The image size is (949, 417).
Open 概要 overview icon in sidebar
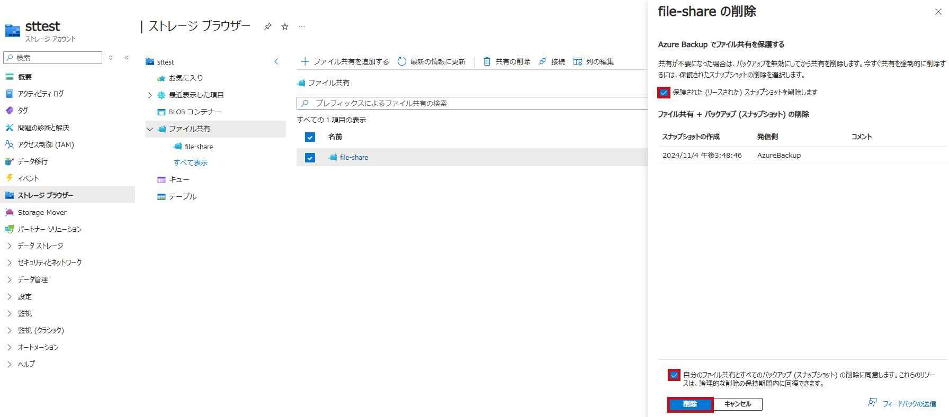coord(10,77)
